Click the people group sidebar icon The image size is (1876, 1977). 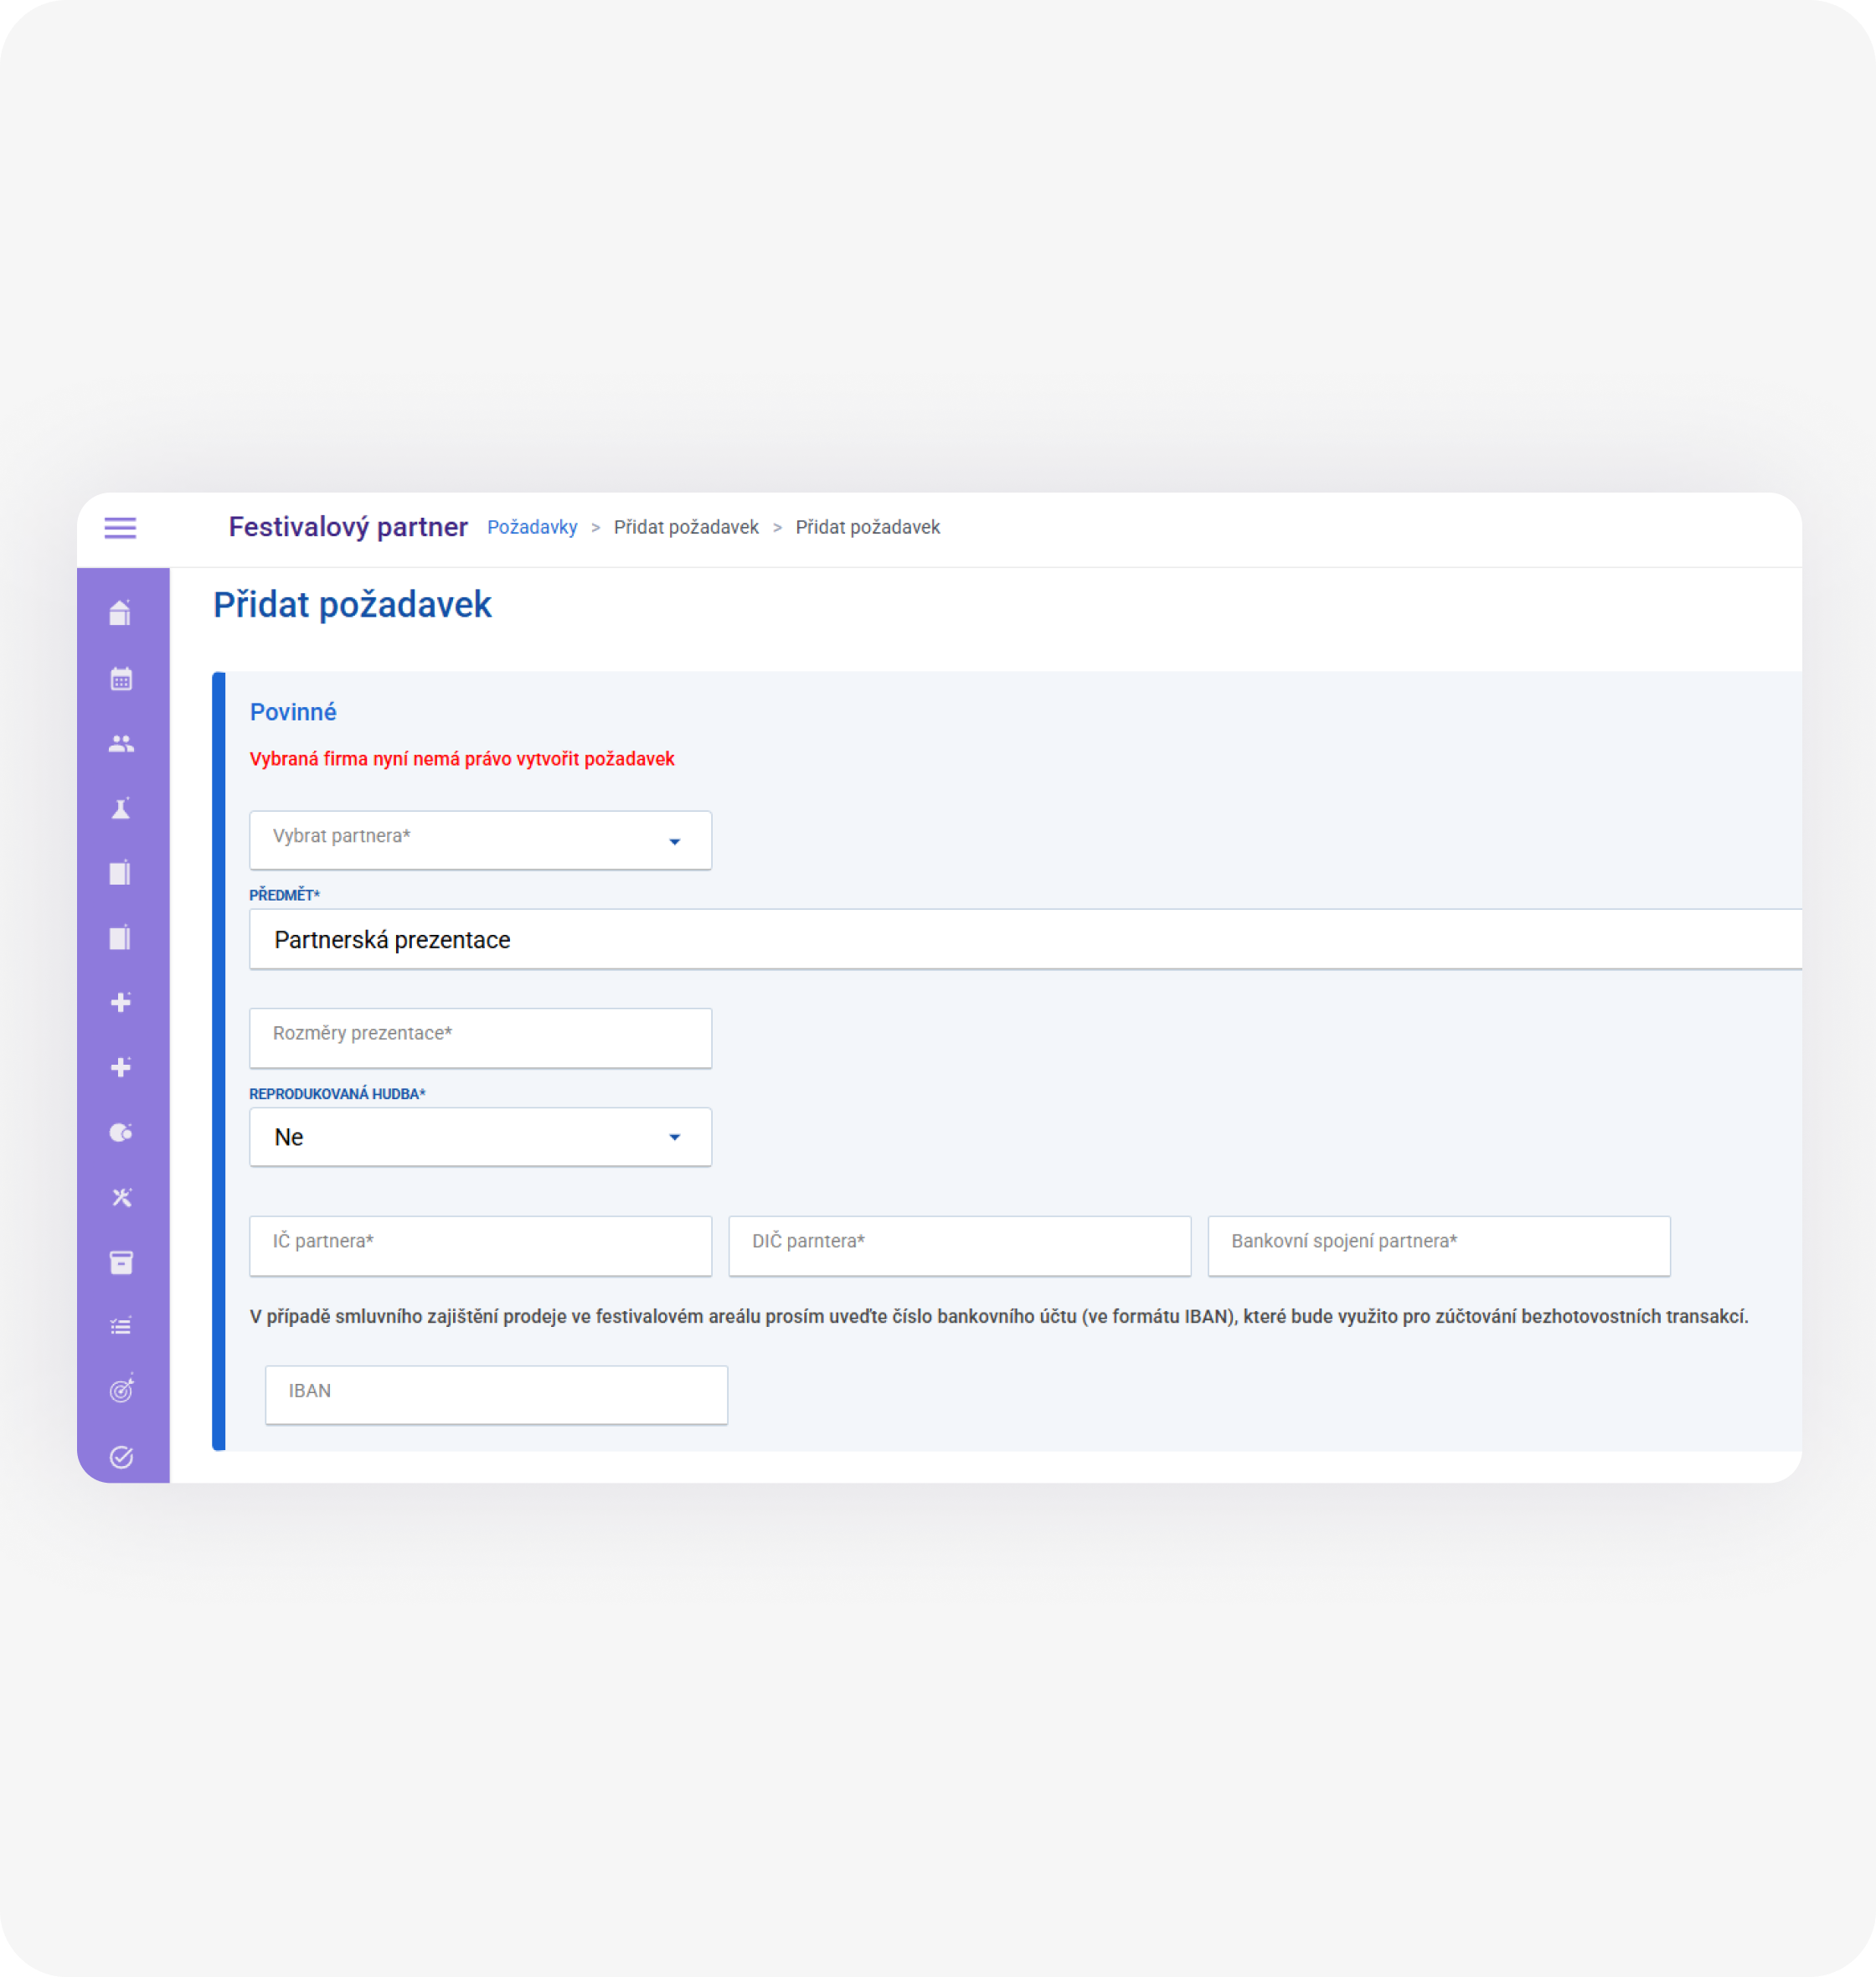[121, 744]
